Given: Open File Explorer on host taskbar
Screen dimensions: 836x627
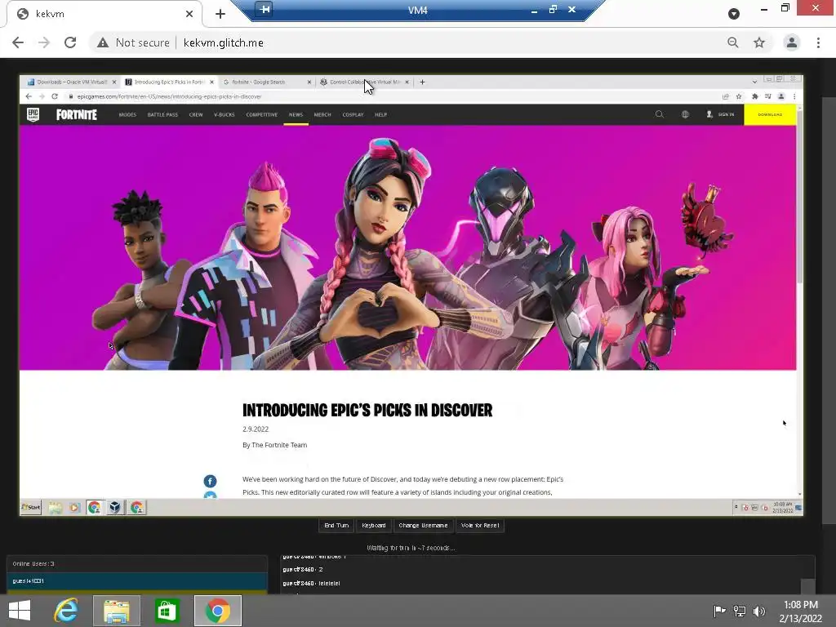Looking at the screenshot, I should pyautogui.click(x=117, y=611).
